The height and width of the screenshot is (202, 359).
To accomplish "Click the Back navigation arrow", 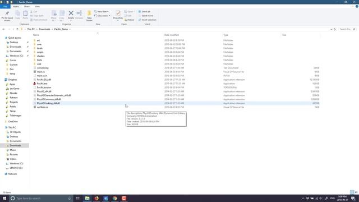I will click(x=3, y=29).
